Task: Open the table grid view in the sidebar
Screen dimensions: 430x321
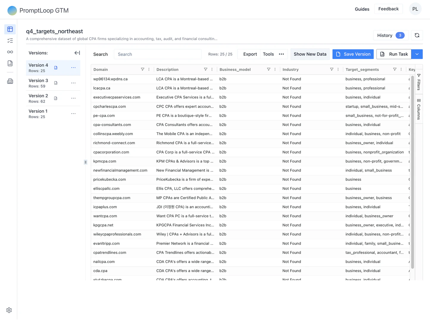Action: pyautogui.click(x=10, y=29)
